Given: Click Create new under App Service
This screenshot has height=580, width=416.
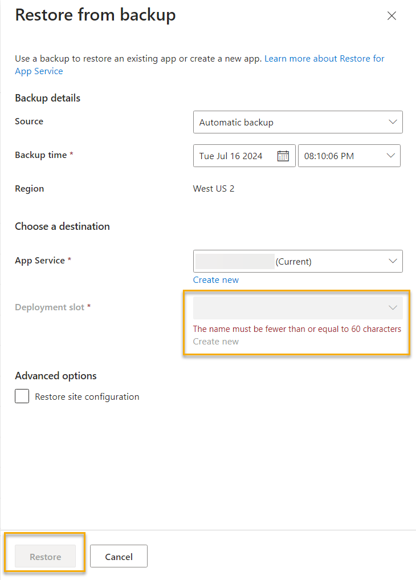Looking at the screenshot, I should 216,280.
